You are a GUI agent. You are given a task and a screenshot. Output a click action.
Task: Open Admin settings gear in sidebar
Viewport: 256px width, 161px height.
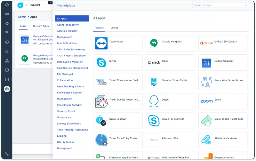pos(7,89)
